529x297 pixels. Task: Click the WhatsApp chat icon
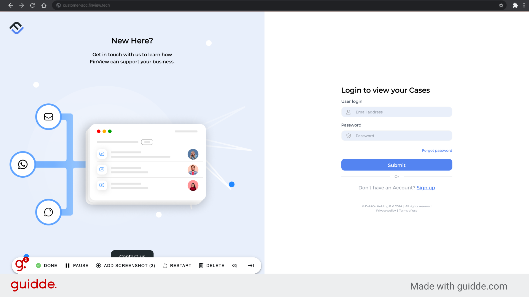click(x=22, y=164)
